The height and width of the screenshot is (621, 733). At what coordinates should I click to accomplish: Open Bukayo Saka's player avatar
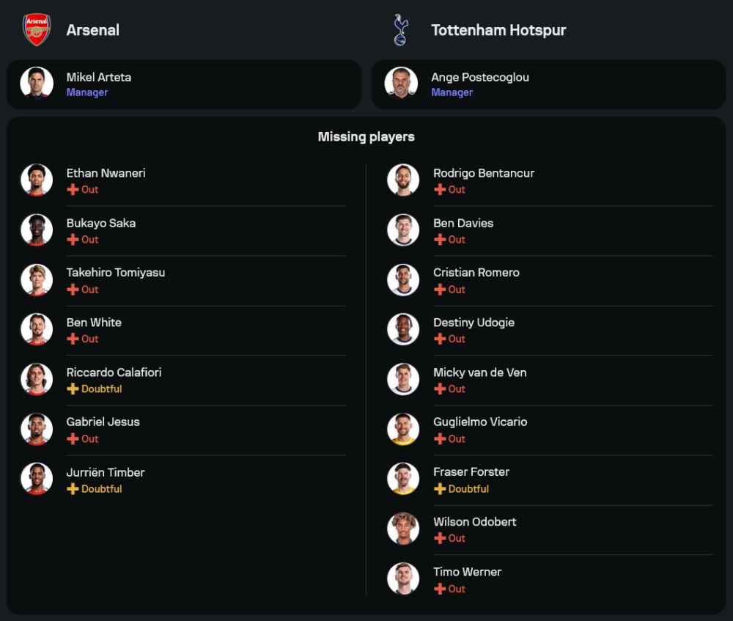(37, 229)
